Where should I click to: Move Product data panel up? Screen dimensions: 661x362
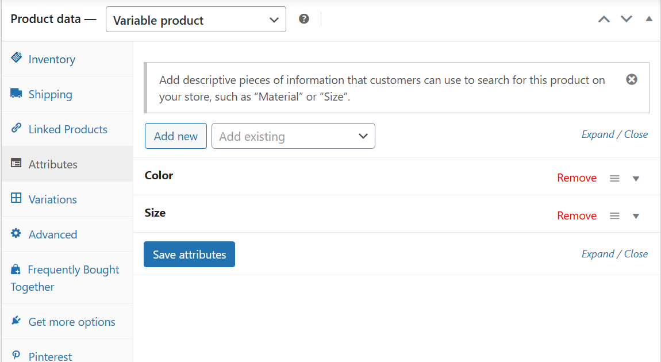604,19
